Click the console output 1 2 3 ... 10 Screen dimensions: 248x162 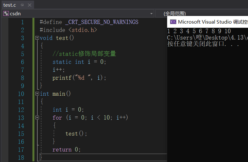click(x=199, y=31)
